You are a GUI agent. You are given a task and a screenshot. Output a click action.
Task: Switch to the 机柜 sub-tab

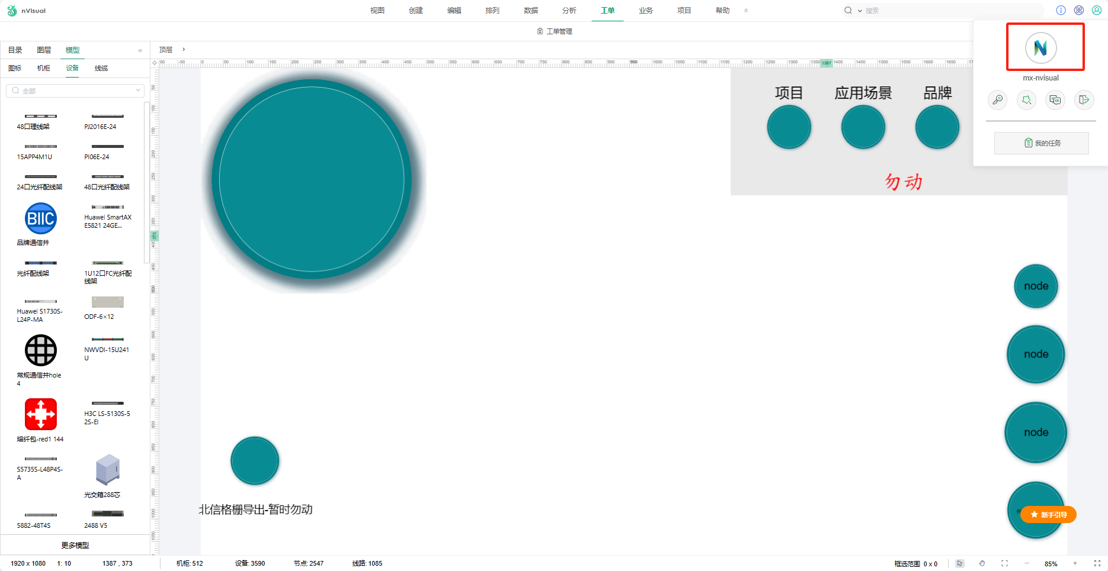pos(44,68)
